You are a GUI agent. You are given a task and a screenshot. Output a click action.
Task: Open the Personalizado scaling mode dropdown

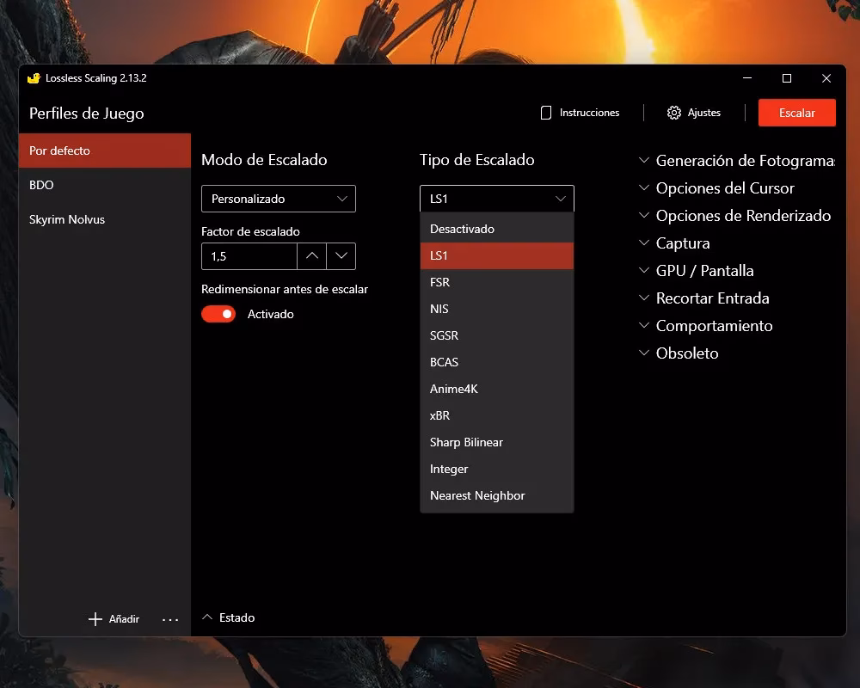(279, 199)
